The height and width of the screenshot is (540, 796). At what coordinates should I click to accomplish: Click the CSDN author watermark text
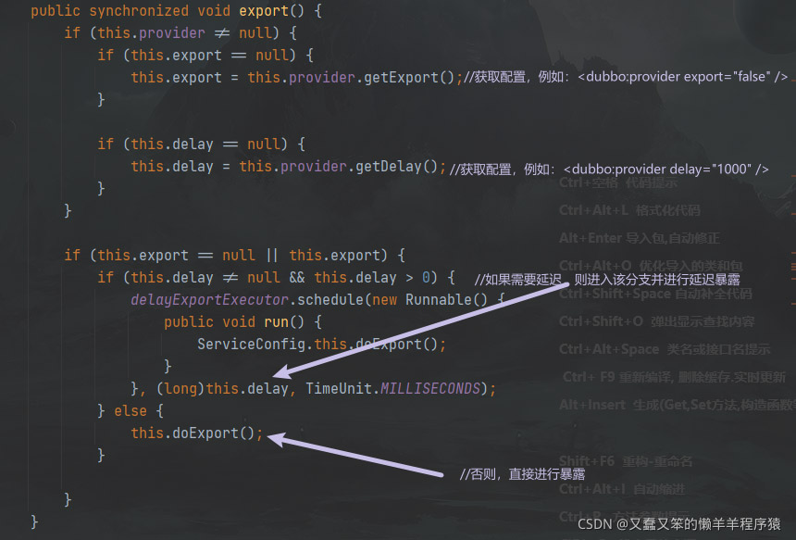[679, 524]
